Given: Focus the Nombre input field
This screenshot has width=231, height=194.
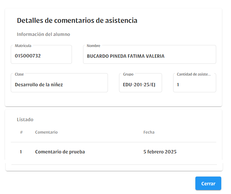Looking at the screenshot, I should coord(150,54).
